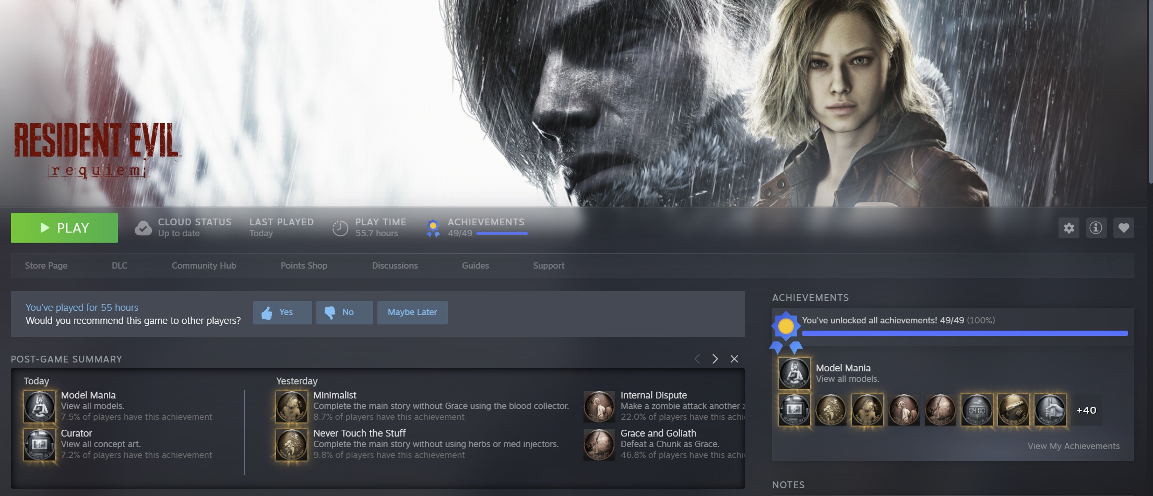1153x496 pixels.
Task: Click the blue achievements ribbon icon beside 49/49
Action: 433,228
